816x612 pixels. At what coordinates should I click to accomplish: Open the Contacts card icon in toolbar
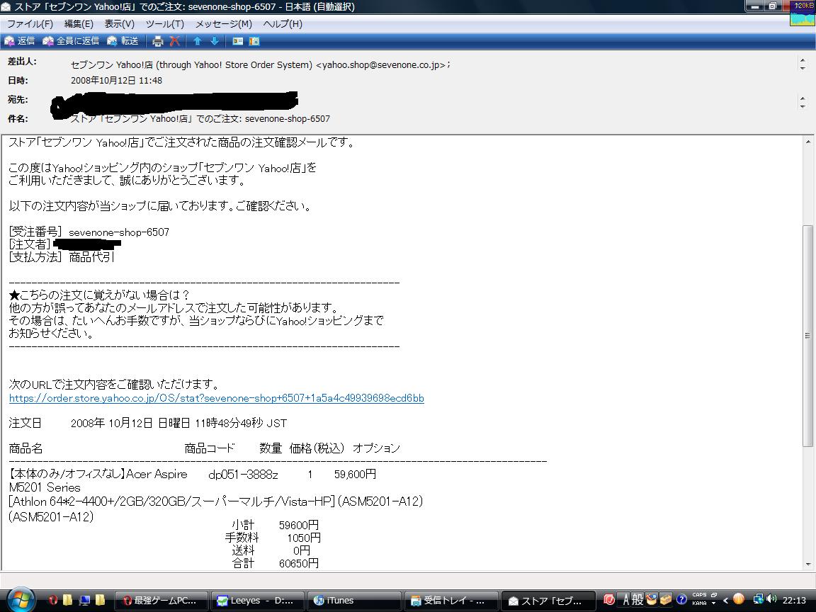pos(238,41)
